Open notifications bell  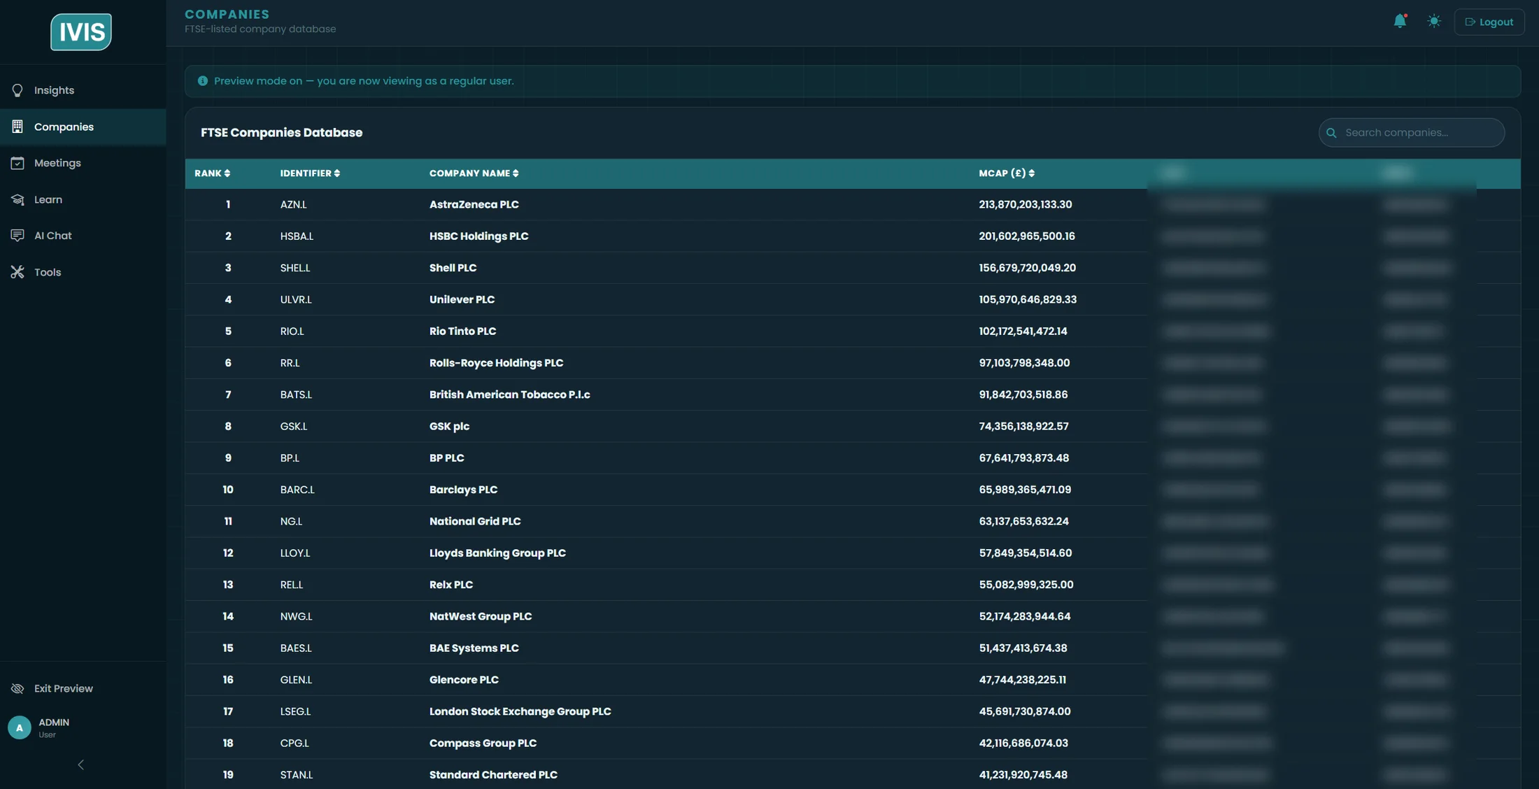1400,21
